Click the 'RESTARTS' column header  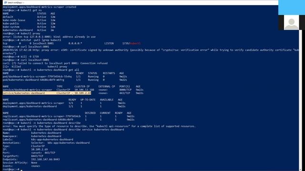[109, 73]
